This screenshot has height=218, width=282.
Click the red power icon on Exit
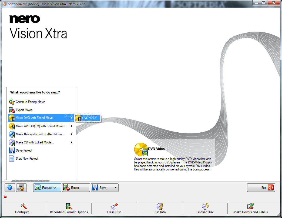pos(270,187)
